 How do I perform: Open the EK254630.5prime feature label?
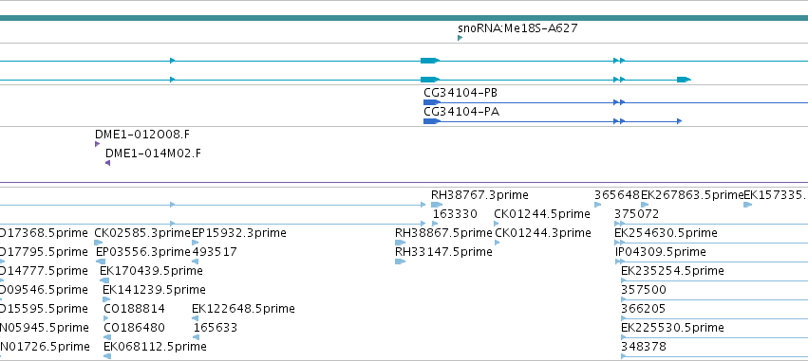(667, 233)
